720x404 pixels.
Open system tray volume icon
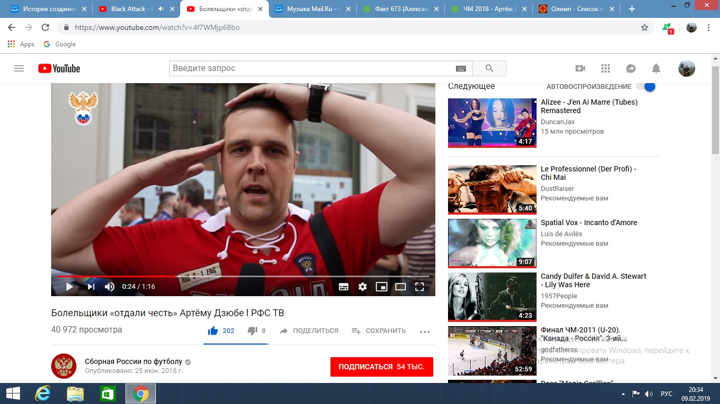click(649, 393)
